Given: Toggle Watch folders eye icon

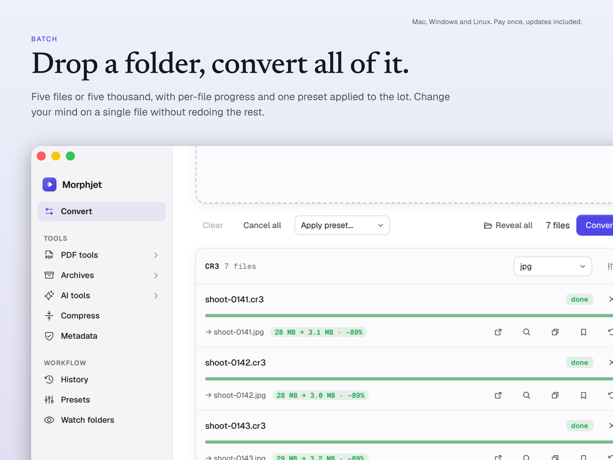Looking at the screenshot, I should coord(49,420).
